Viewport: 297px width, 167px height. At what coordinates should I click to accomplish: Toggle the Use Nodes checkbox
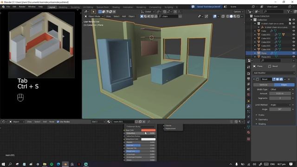58,122
